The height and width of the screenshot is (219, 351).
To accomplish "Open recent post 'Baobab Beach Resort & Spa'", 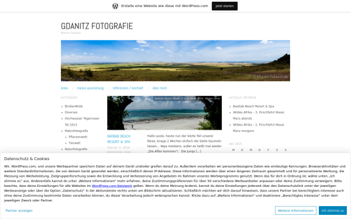I will pyautogui.click(x=253, y=106).
